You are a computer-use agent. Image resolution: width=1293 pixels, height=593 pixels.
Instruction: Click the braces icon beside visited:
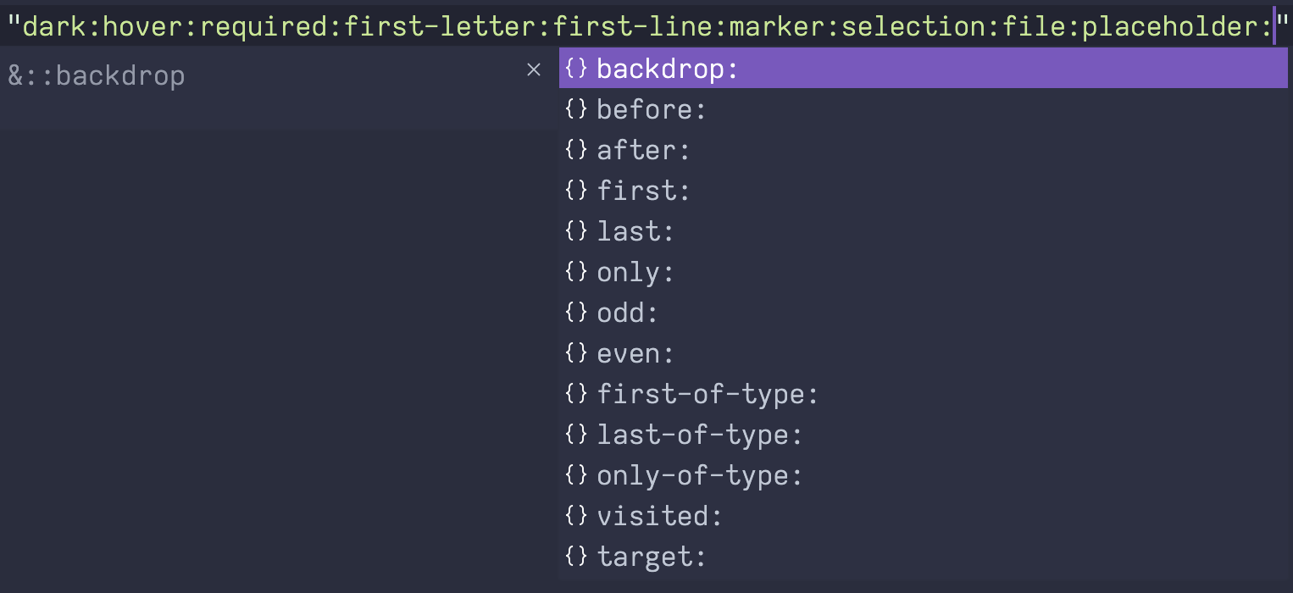(x=576, y=516)
